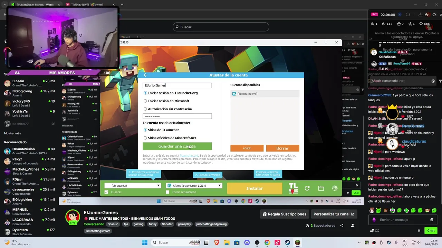The image size is (442, 248).
Task: Click the puzzle extension icon in live header
Action: (x=408, y=14)
